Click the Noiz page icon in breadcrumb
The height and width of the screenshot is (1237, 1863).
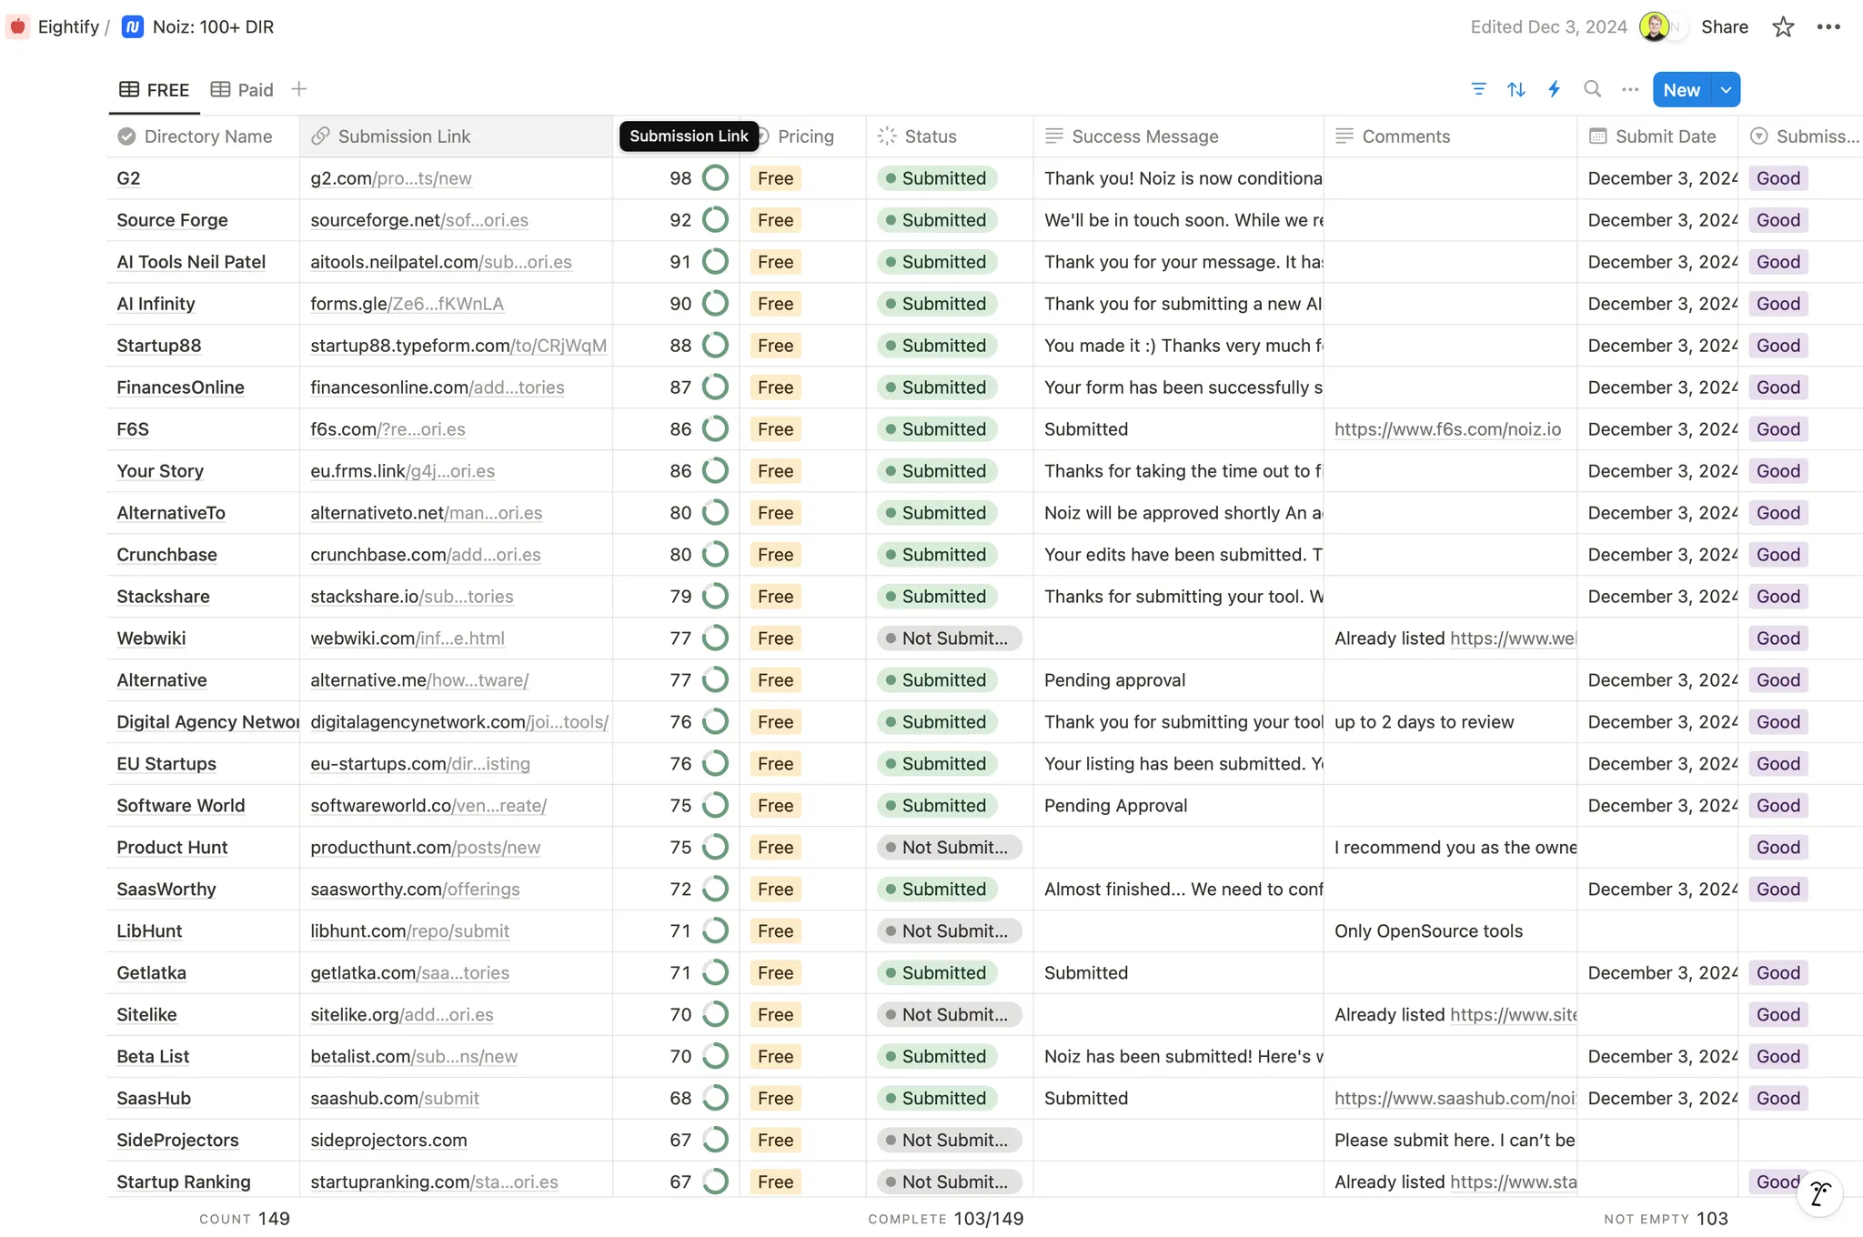tap(133, 27)
